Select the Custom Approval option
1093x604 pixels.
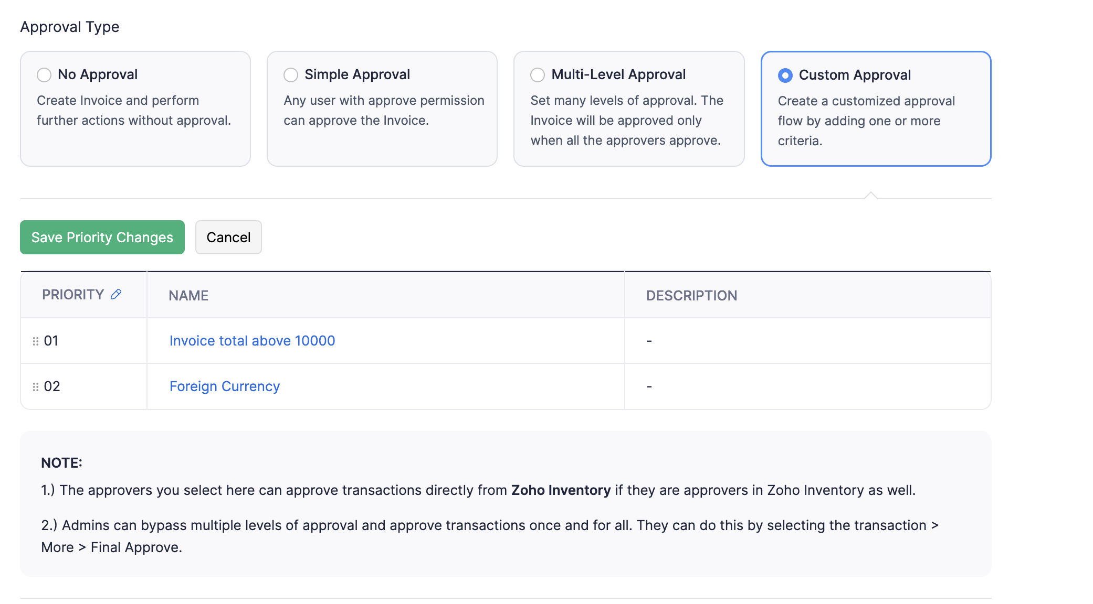click(x=785, y=75)
